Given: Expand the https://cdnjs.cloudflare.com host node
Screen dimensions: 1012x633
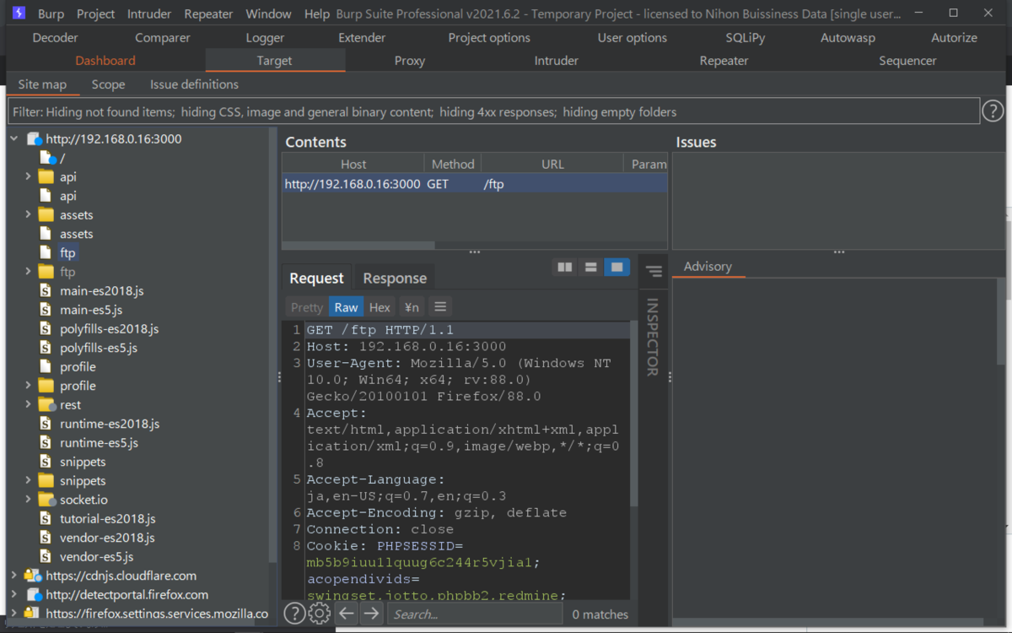Looking at the screenshot, I should click(x=14, y=576).
